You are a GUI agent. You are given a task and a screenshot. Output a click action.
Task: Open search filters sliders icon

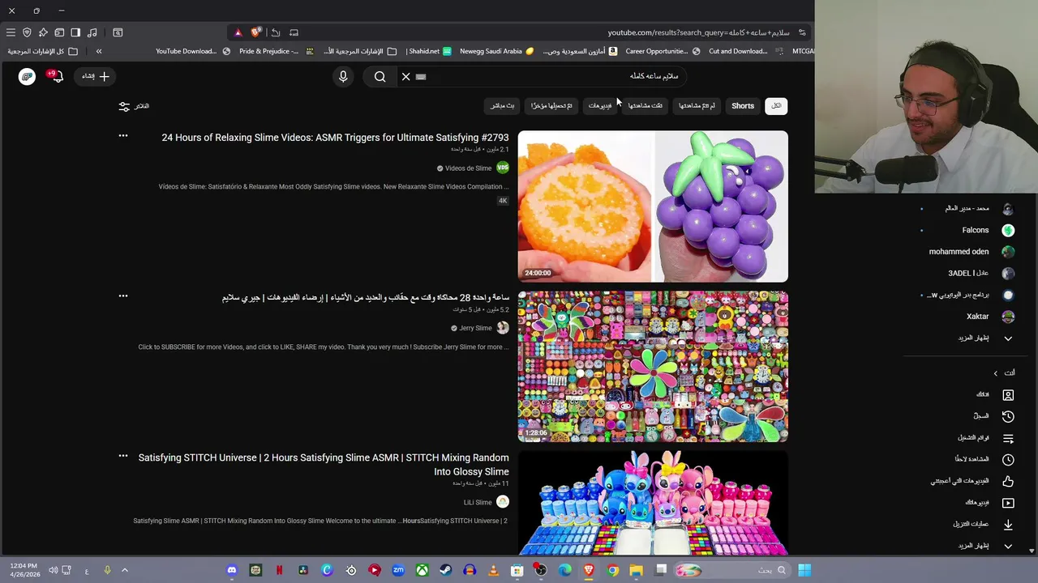click(124, 106)
